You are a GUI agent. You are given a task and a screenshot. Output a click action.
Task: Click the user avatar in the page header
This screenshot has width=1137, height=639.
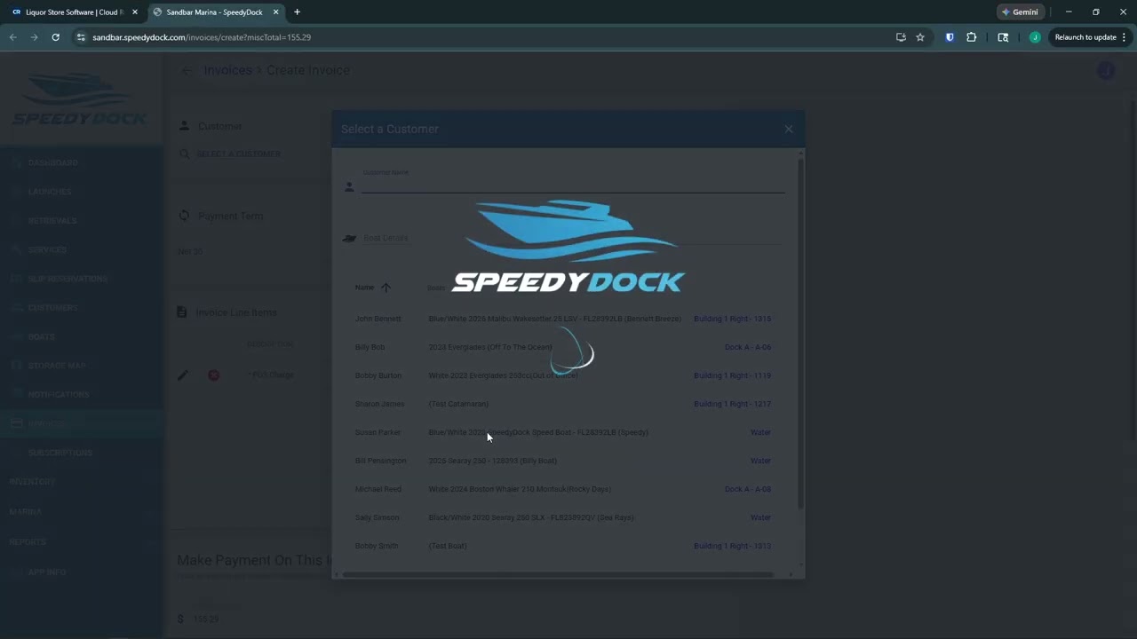pos(1106,70)
